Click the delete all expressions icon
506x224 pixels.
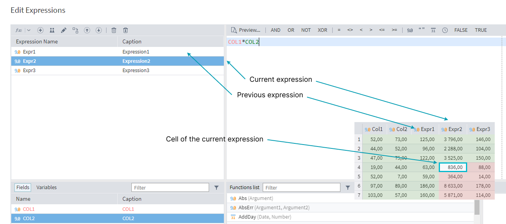pos(126,30)
